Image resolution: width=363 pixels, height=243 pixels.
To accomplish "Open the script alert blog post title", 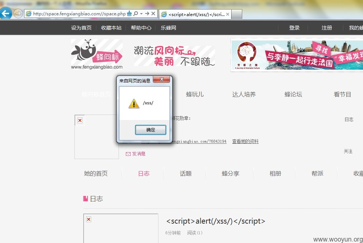I will coord(216,221).
